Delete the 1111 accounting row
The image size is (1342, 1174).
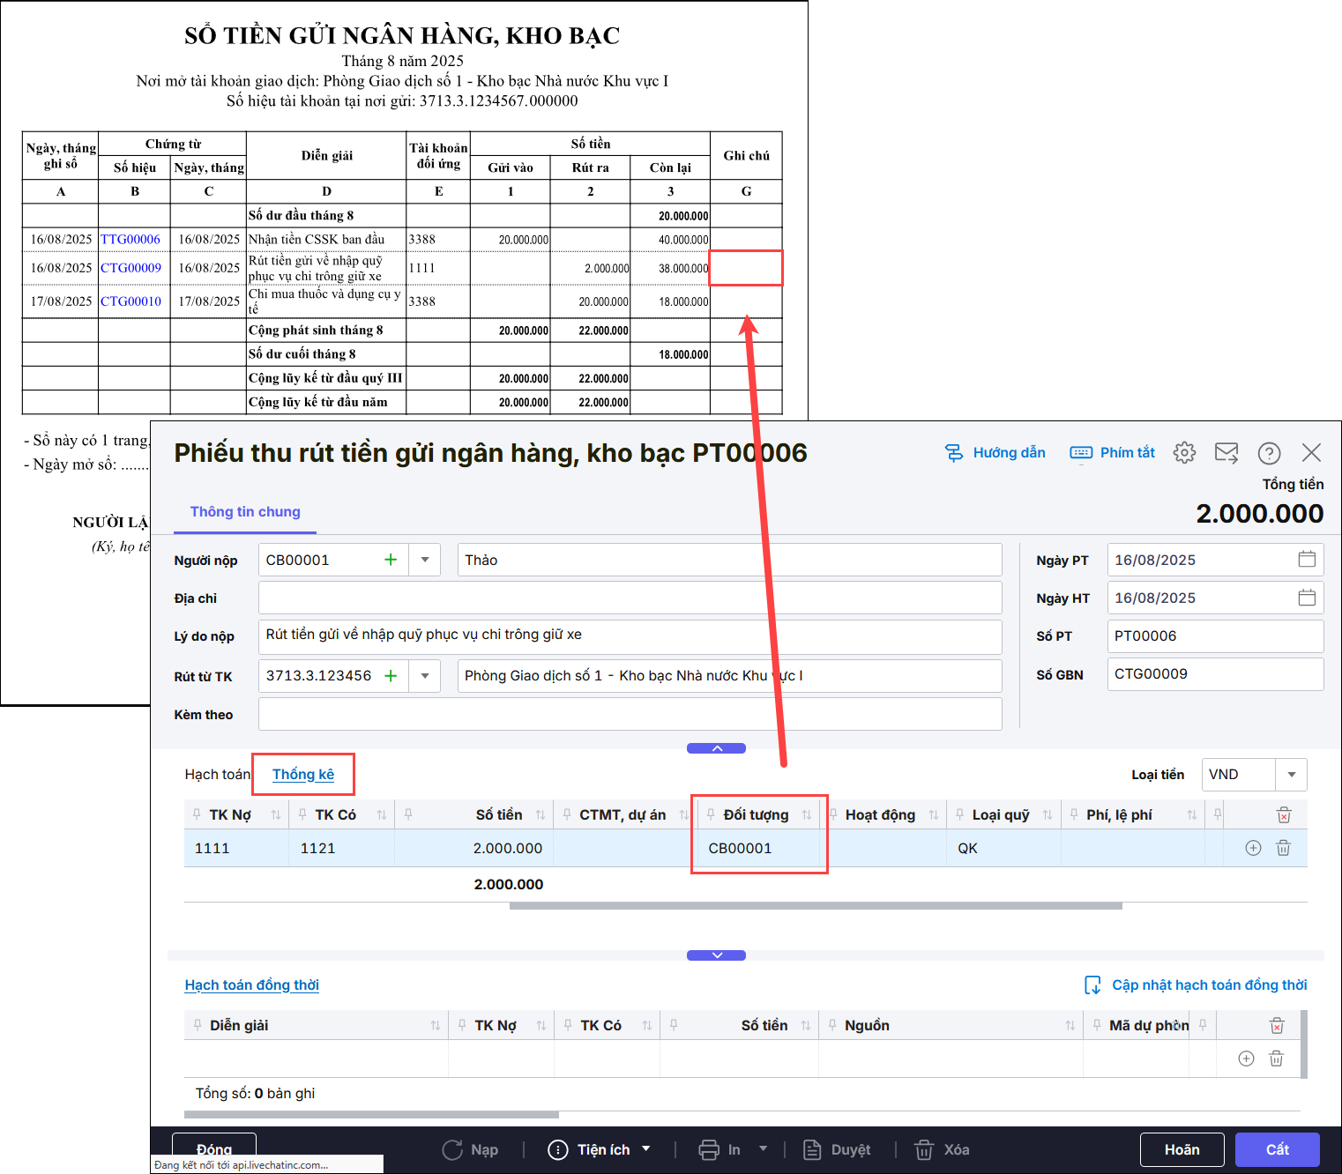pyautogui.click(x=1283, y=848)
